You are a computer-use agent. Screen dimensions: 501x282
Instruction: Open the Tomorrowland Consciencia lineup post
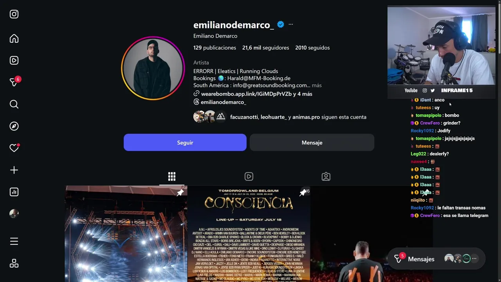[x=249, y=234]
